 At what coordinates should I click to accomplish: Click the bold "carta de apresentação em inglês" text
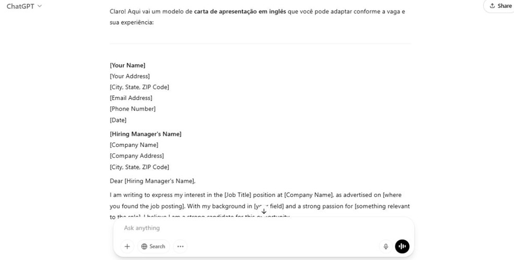[240, 11]
